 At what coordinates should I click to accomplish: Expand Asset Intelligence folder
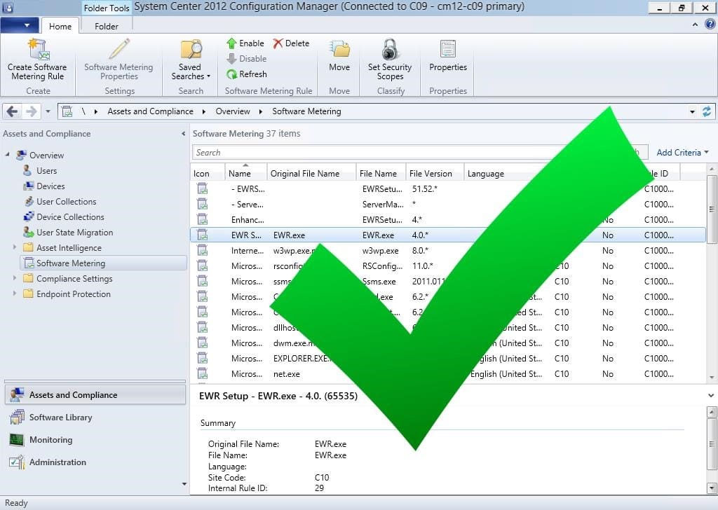click(14, 247)
